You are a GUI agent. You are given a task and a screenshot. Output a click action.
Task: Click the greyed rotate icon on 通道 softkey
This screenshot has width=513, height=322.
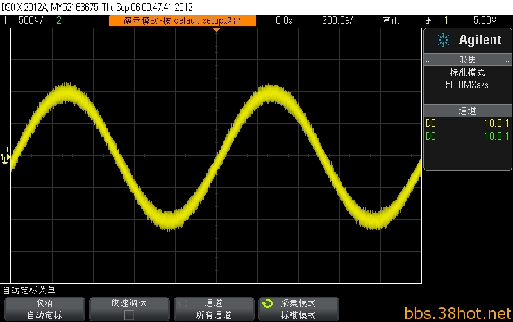(183, 303)
